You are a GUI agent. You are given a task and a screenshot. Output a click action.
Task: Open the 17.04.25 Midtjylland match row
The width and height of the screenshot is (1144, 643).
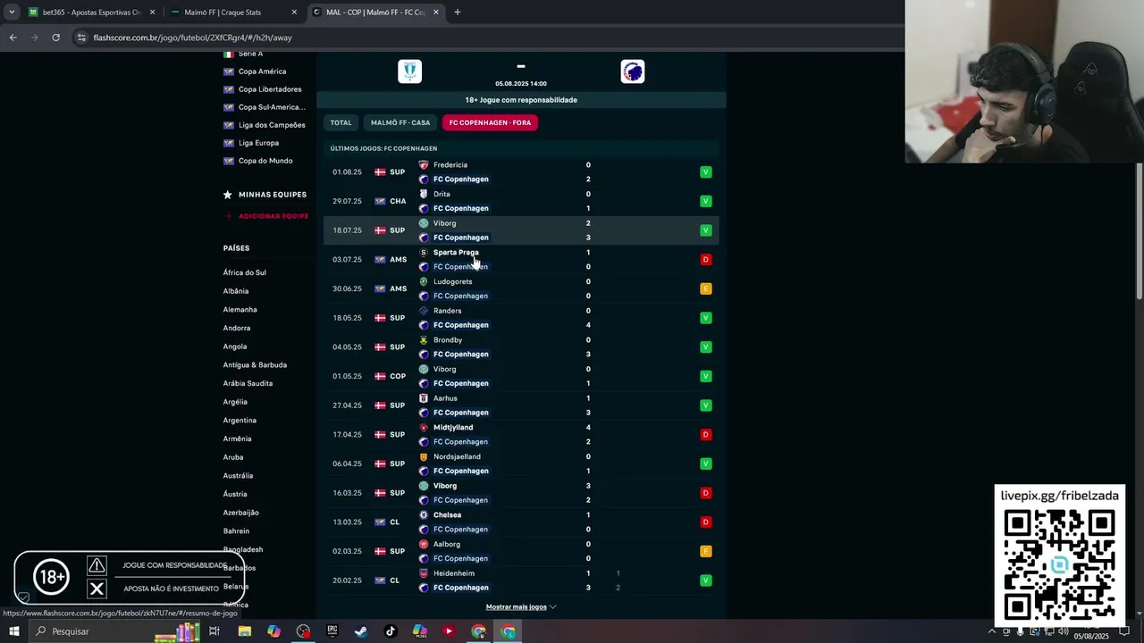point(521,435)
